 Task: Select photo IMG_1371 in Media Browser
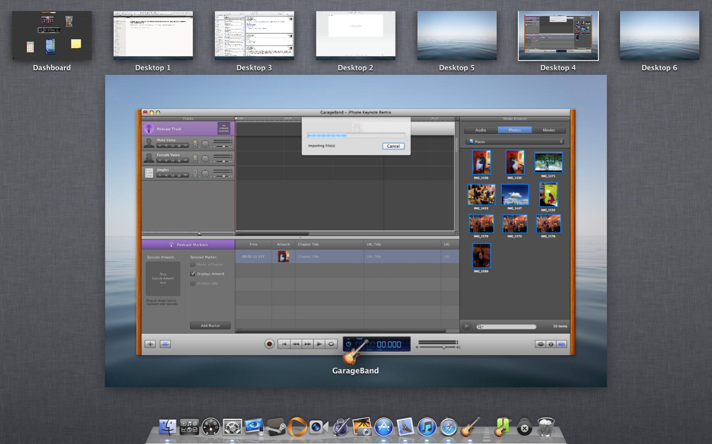(x=548, y=163)
